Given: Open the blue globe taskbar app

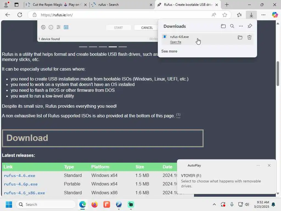Looking at the screenshot, I should 119,204.
